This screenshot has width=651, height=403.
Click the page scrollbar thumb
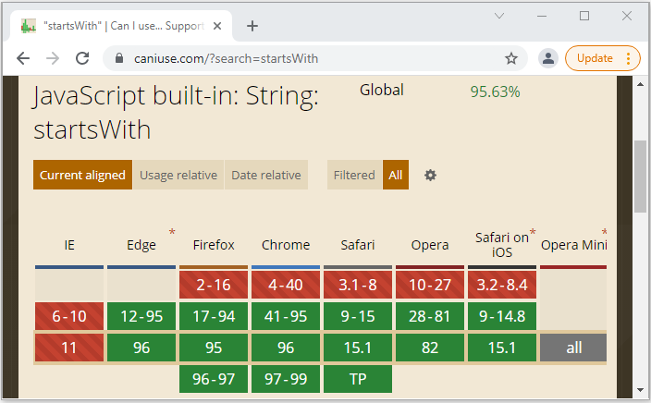(640, 177)
